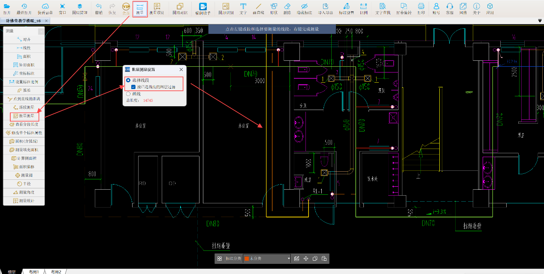This screenshot has height=274, width=544.
Task: Switch to the 布局1 layout tab
Action: tap(34, 272)
